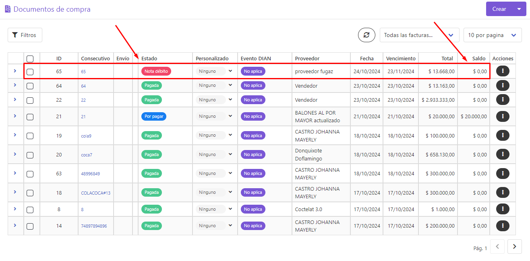Open the Filtros button
Image resolution: width=530 pixels, height=261 pixels.
tap(25, 35)
